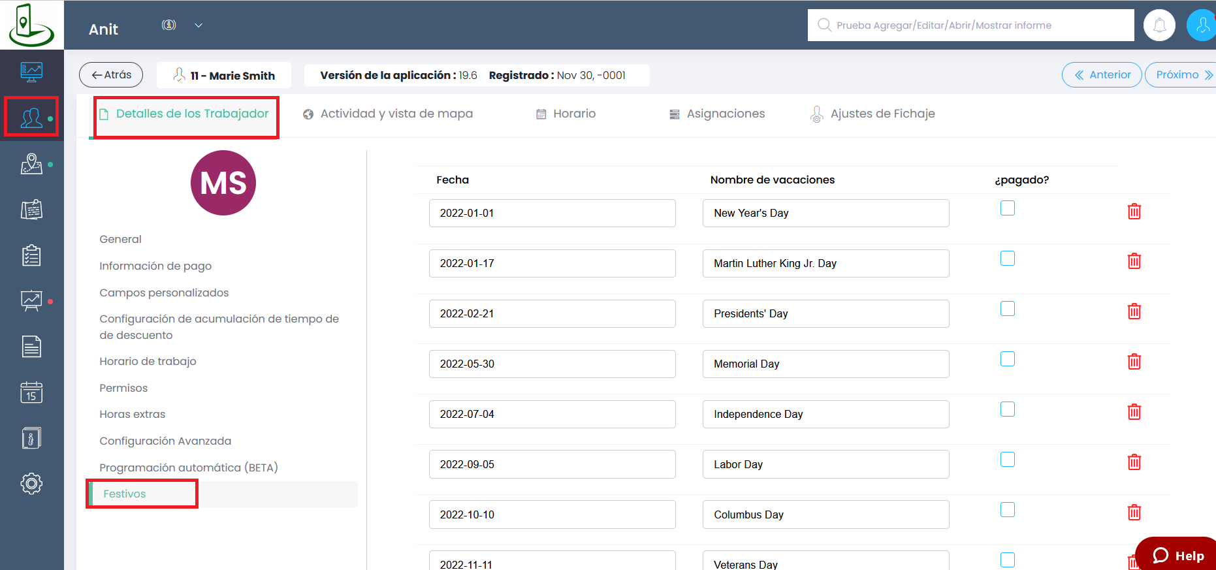The height and width of the screenshot is (570, 1216).
Task: Open the workers icon in left sidebar
Action: pos(31,118)
